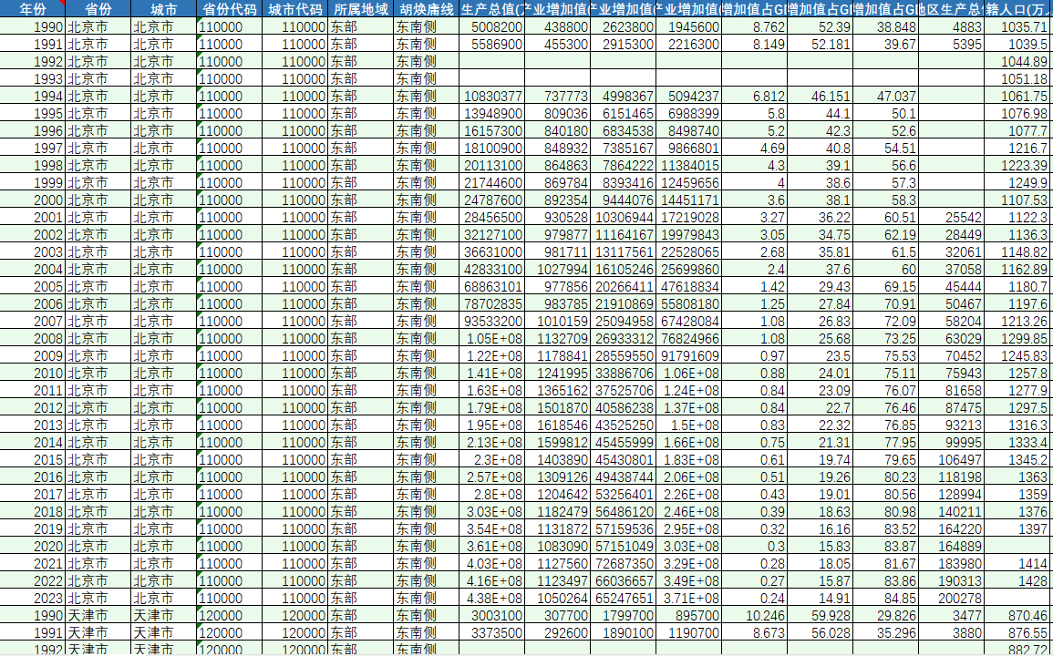Select the cell with value 68863101
Screen dimensions: 1053x656
click(x=491, y=287)
